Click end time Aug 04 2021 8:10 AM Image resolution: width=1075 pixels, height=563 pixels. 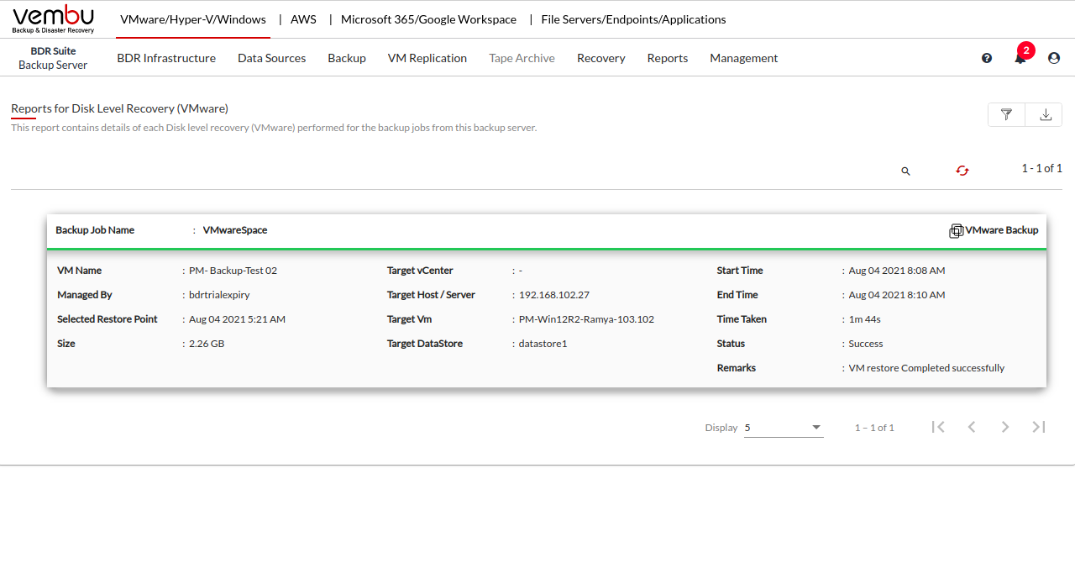897,295
